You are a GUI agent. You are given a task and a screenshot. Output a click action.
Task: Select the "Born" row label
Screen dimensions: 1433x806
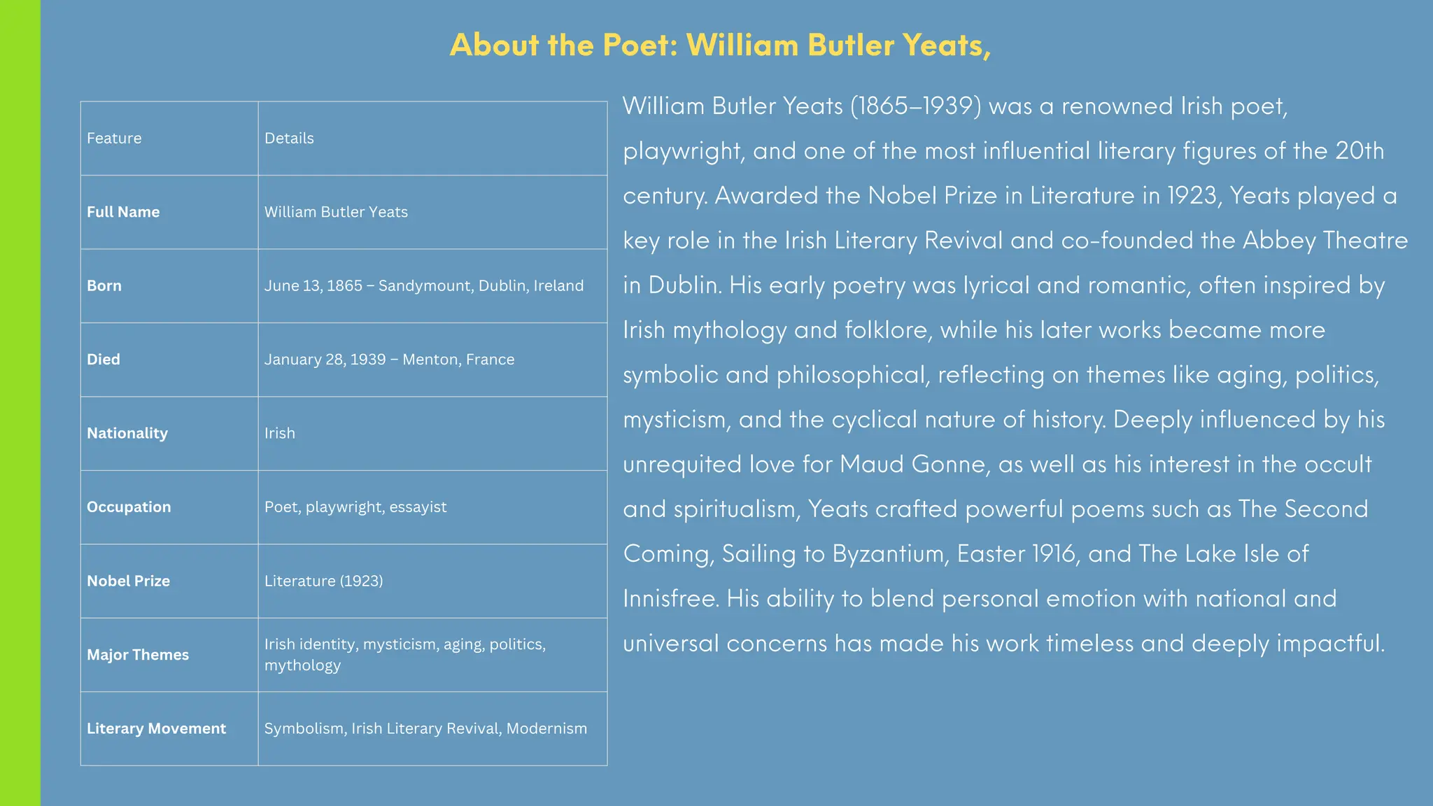104,285
